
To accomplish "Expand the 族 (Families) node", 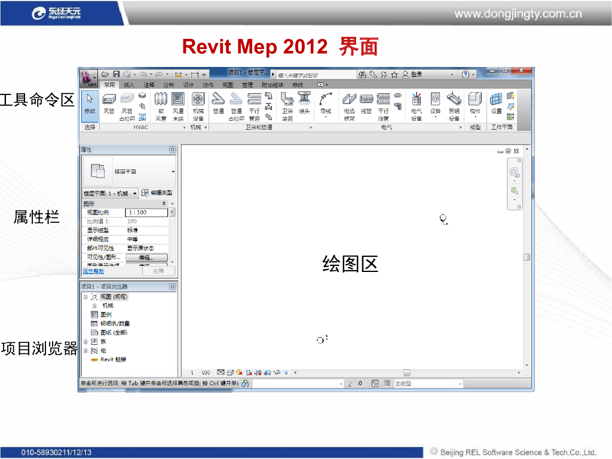I will click(x=85, y=341).
